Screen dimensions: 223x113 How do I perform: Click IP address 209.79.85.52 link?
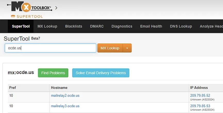tap(200, 95)
